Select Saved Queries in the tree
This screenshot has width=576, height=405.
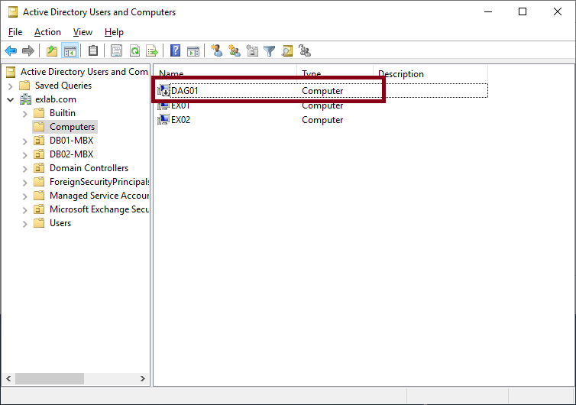point(63,86)
